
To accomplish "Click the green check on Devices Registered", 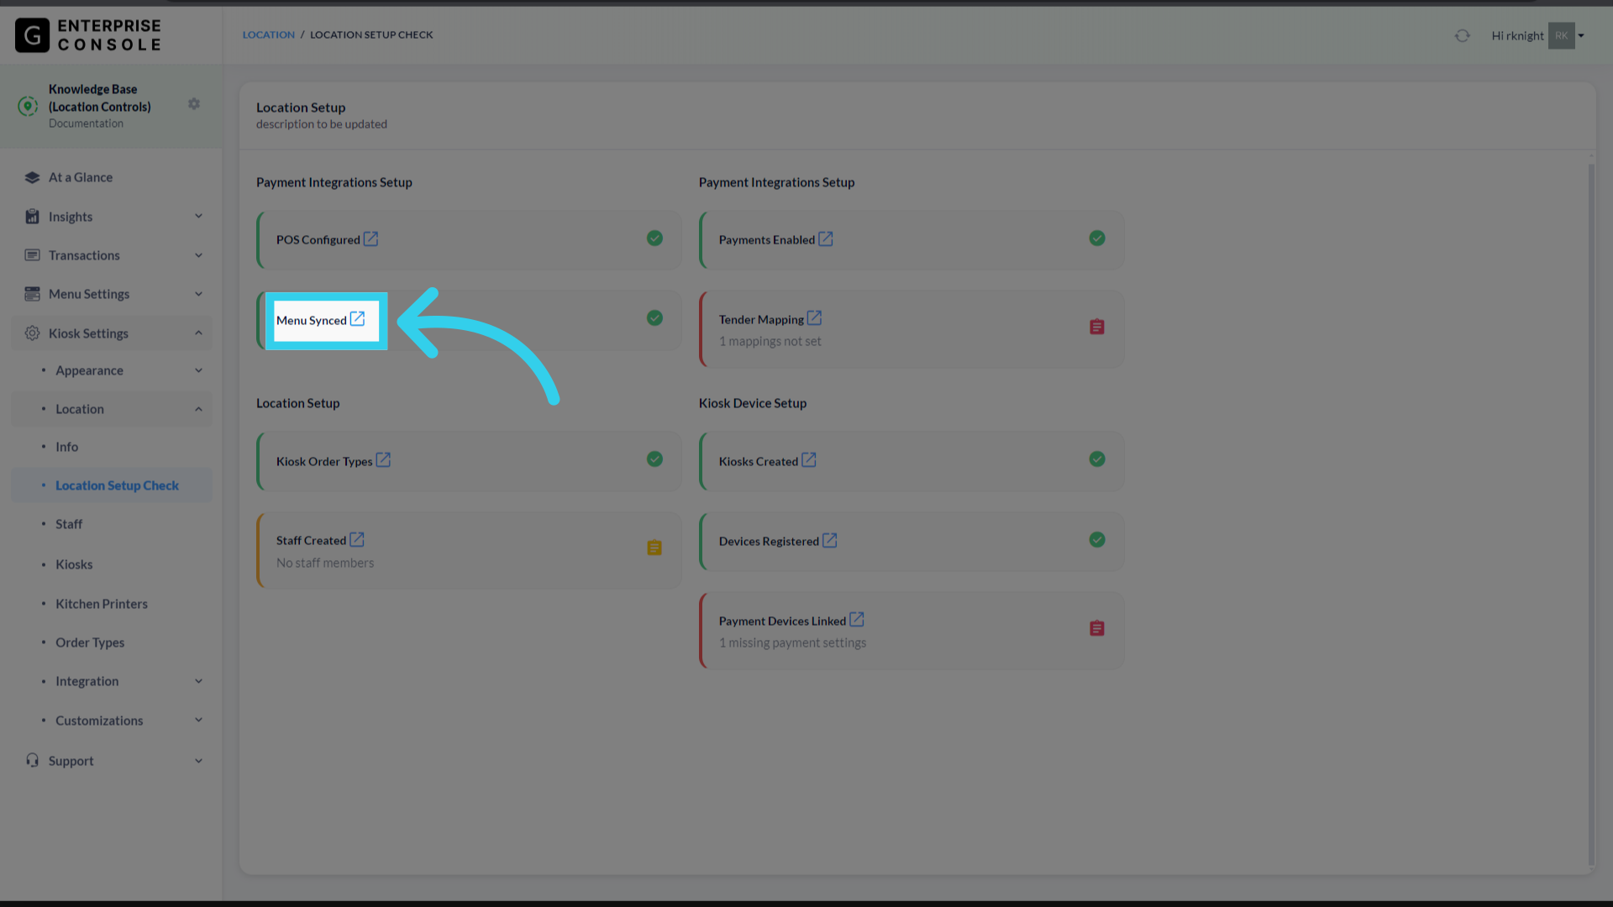I will click(1097, 540).
